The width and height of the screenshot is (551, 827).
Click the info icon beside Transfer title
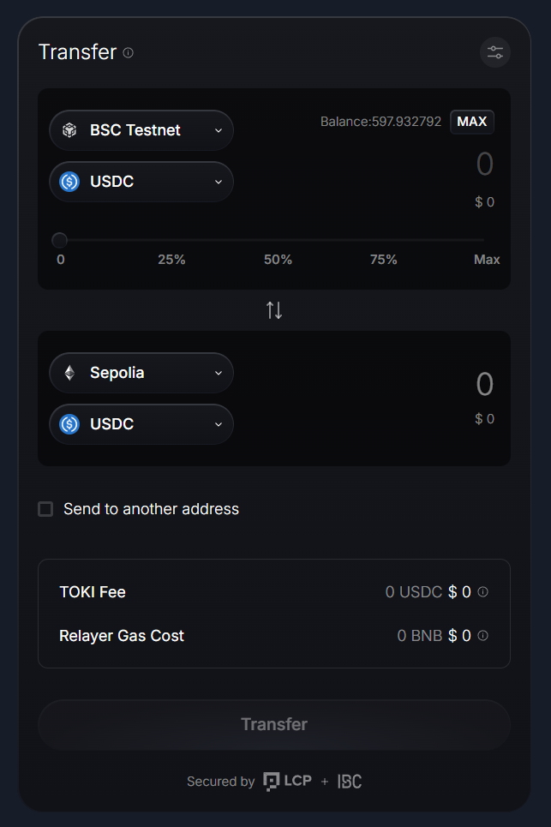pos(129,52)
